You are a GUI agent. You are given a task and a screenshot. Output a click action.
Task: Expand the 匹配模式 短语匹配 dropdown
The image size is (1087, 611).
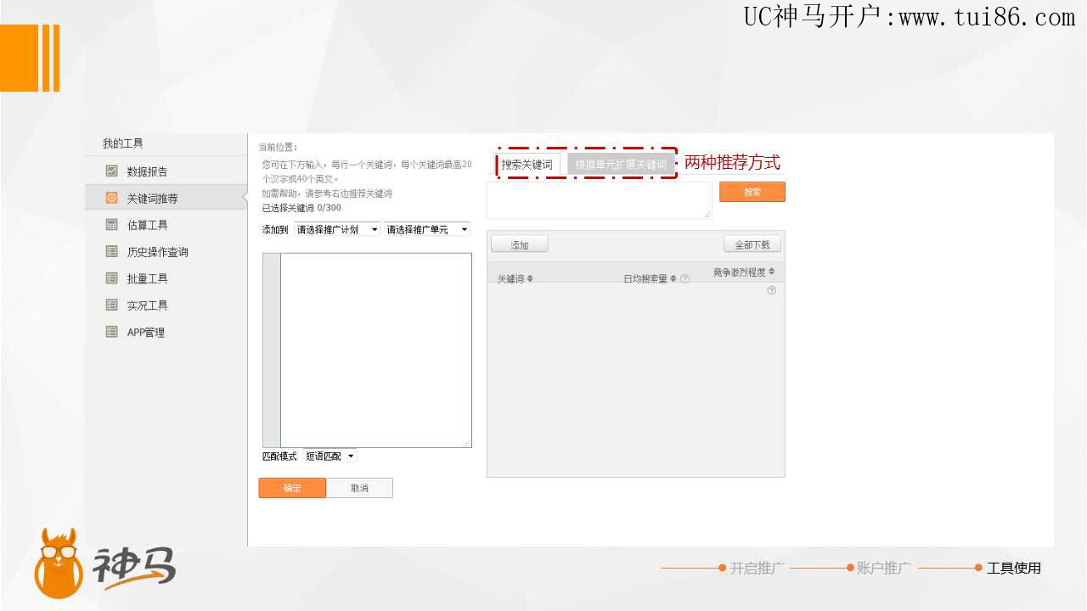(330, 457)
